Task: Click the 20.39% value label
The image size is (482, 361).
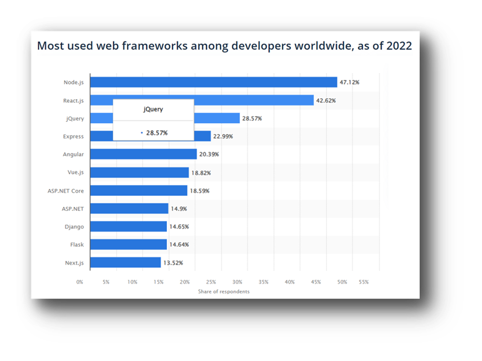Action: coord(209,154)
